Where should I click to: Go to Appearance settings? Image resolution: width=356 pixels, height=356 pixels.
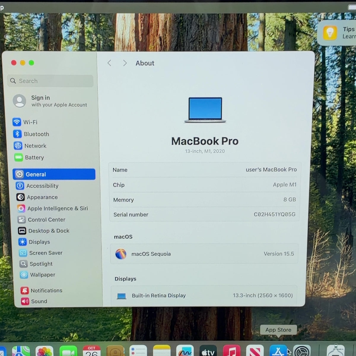(37, 197)
